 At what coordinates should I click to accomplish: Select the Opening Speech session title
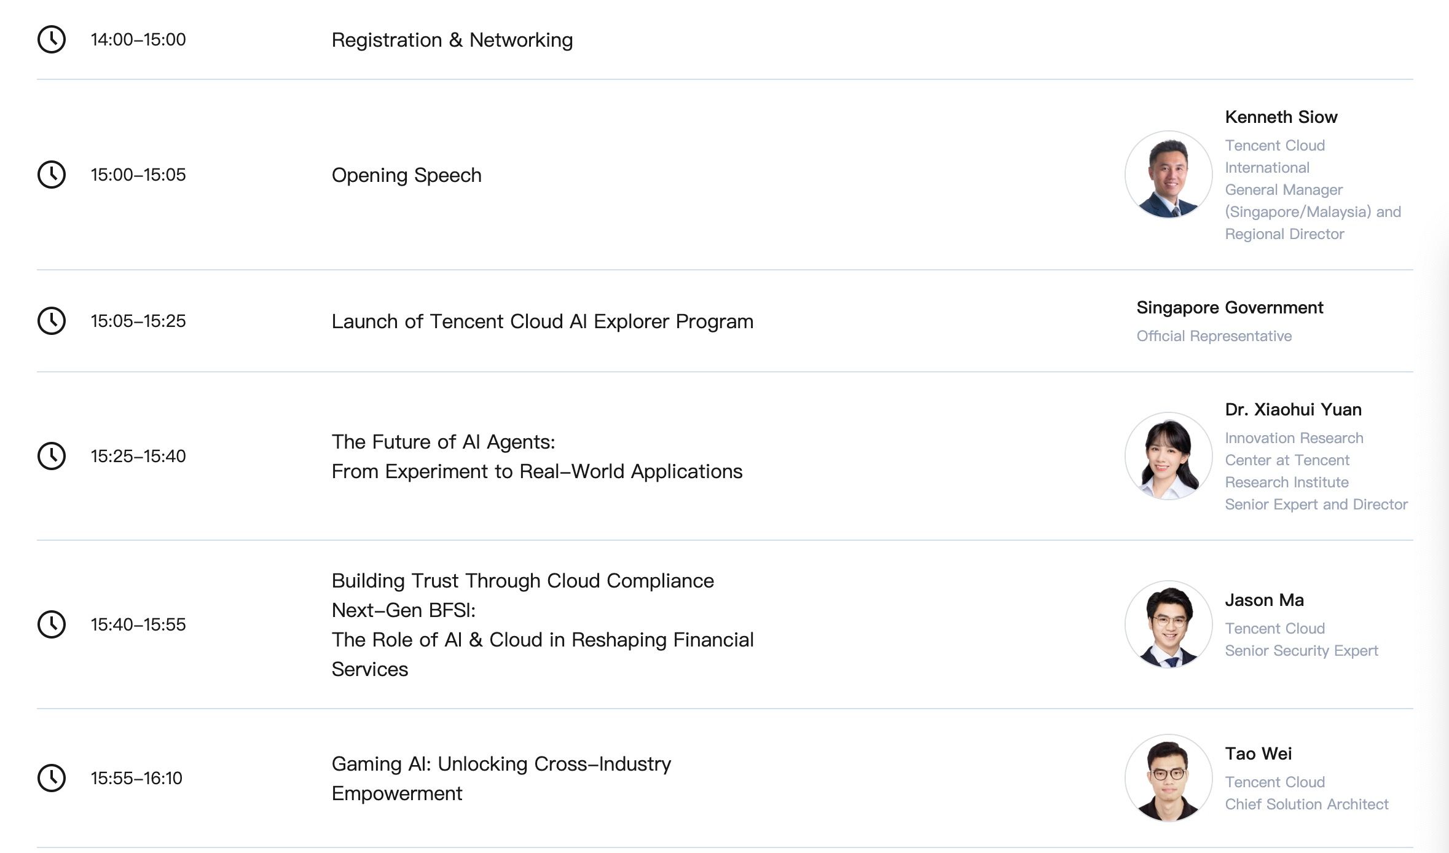click(x=406, y=175)
